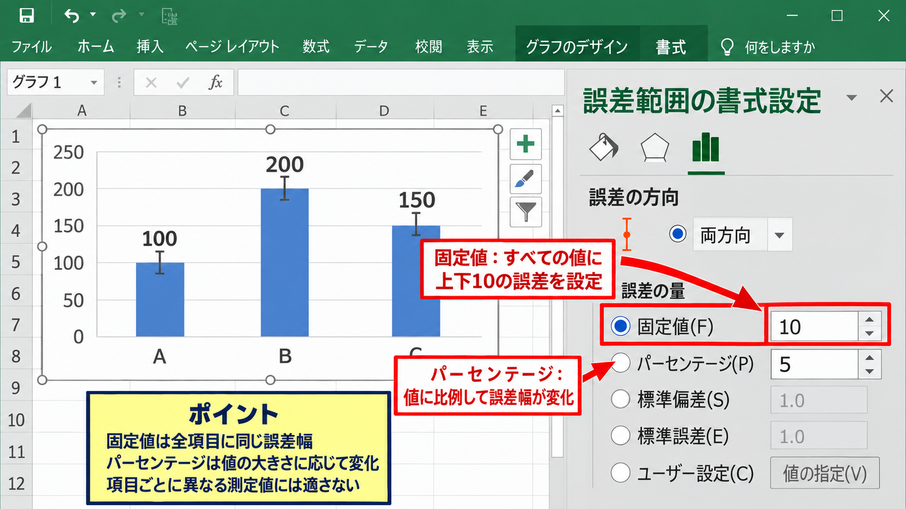Click the formula bar cancel X icon
The height and width of the screenshot is (509, 906).
click(151, 83)
